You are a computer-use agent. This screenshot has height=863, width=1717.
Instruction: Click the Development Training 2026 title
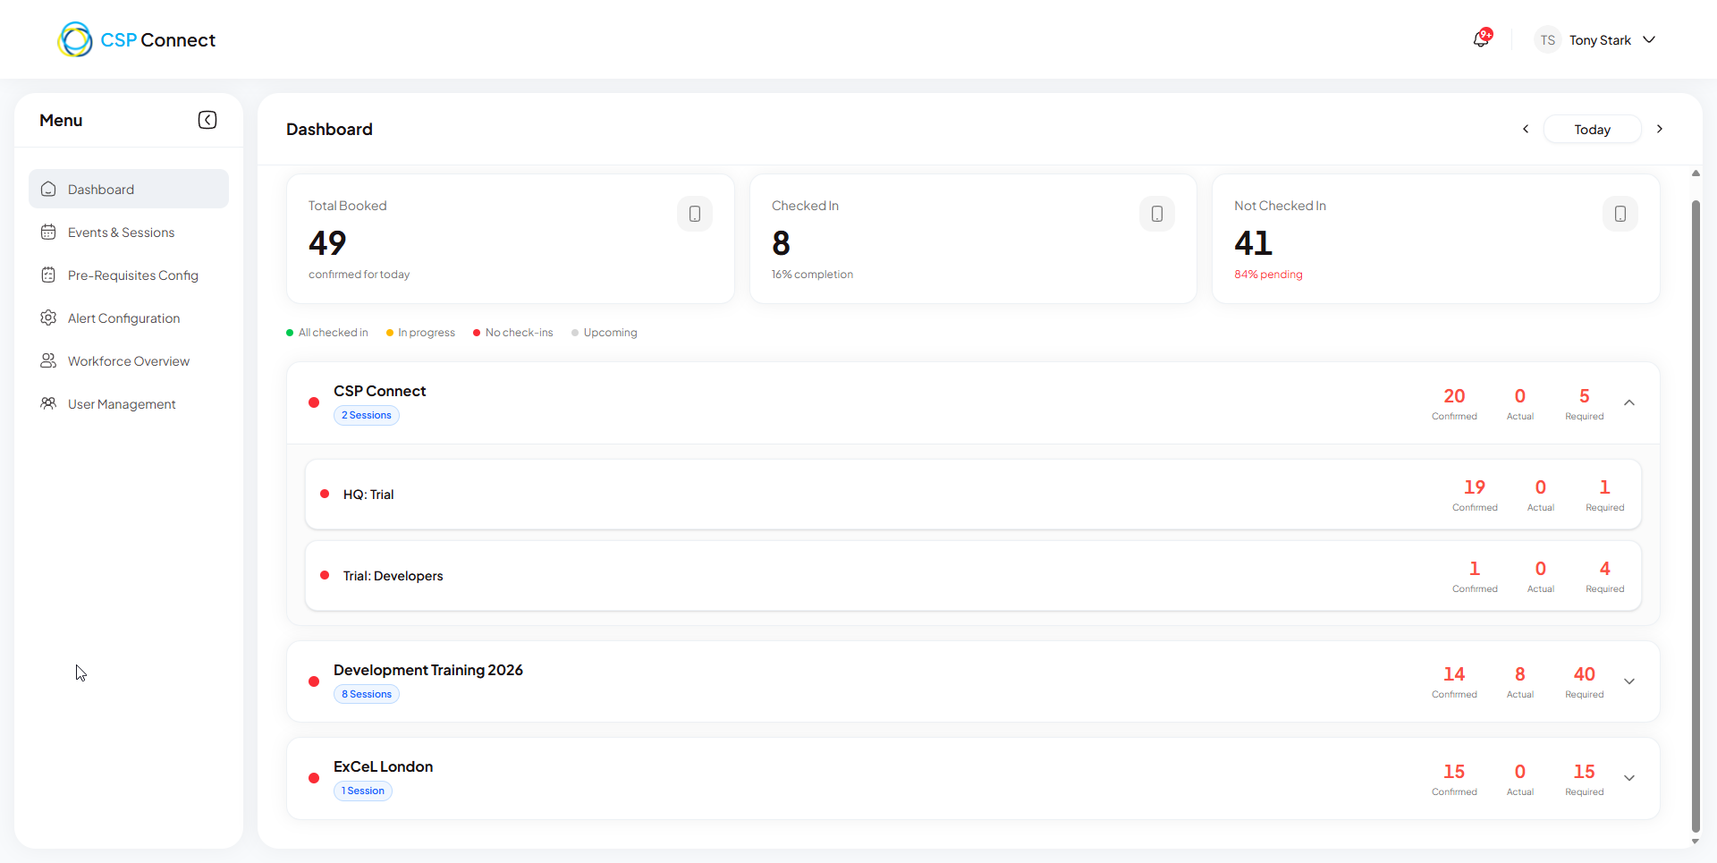tap(428, 670)
